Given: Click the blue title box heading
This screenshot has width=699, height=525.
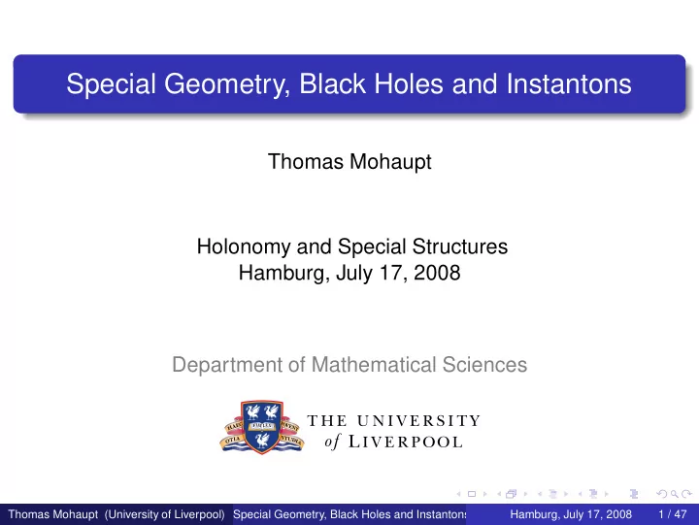Looking at the screenshot, I should 349,83.
